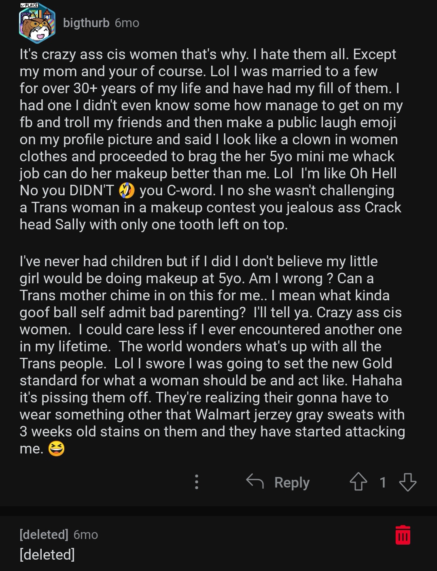The height and width of the screenshot is (571, 437).
Task: Click the 6mo timestamp beside [deleted]
Action: (x=86, y=535)
